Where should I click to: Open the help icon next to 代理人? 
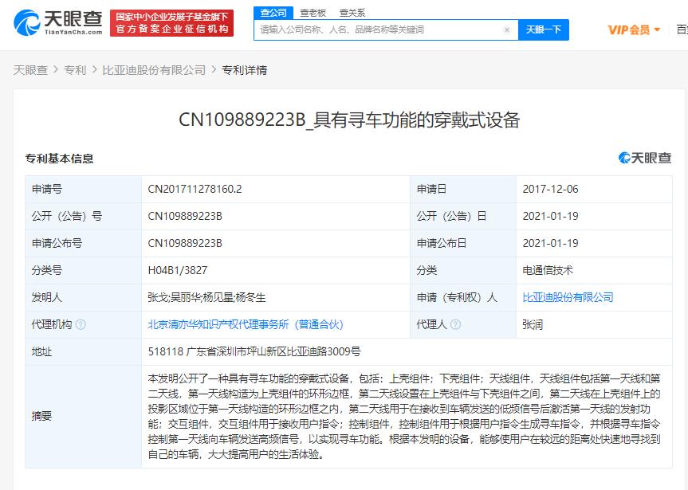point(455,324)
